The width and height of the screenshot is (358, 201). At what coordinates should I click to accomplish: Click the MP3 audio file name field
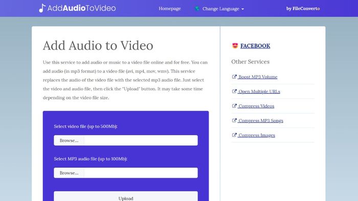141,173
